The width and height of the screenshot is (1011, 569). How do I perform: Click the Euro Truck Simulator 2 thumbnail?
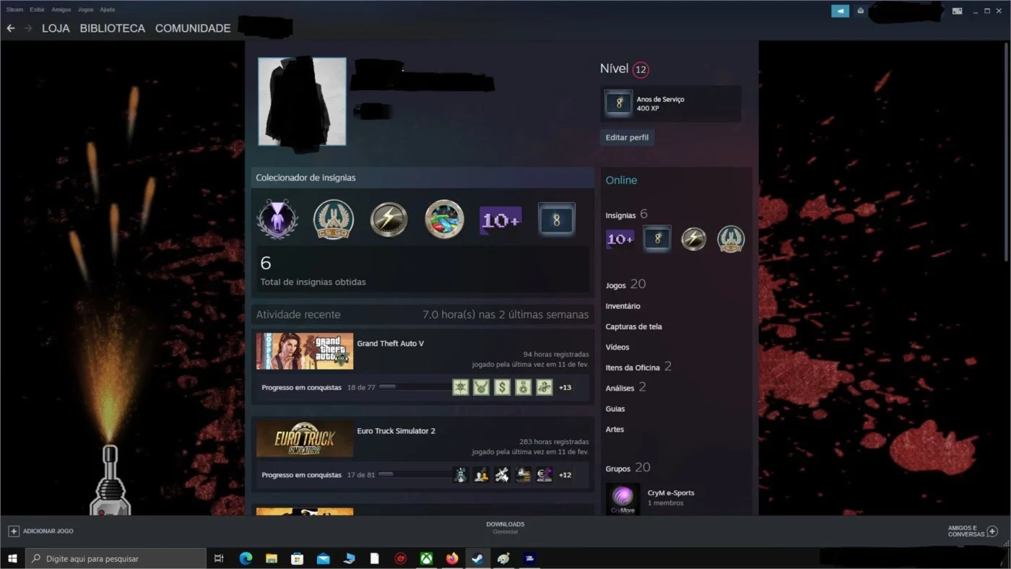tap(305, 438)
